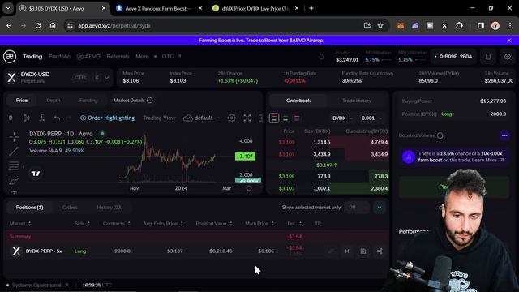Image resolution: width=519 pixels, height=292 pixels.
Task: Open browser extensions puzzle icon
Action: pos(459,25)
